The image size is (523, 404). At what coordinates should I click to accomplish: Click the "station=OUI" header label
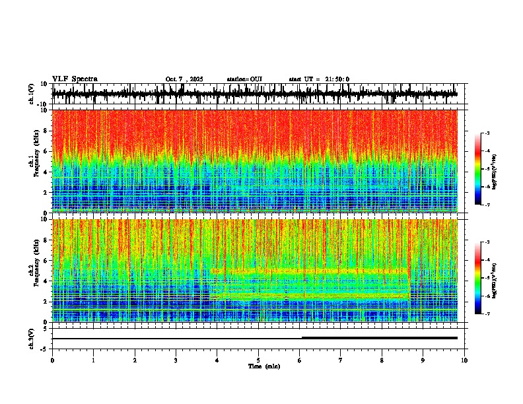[x=244, y=79]
